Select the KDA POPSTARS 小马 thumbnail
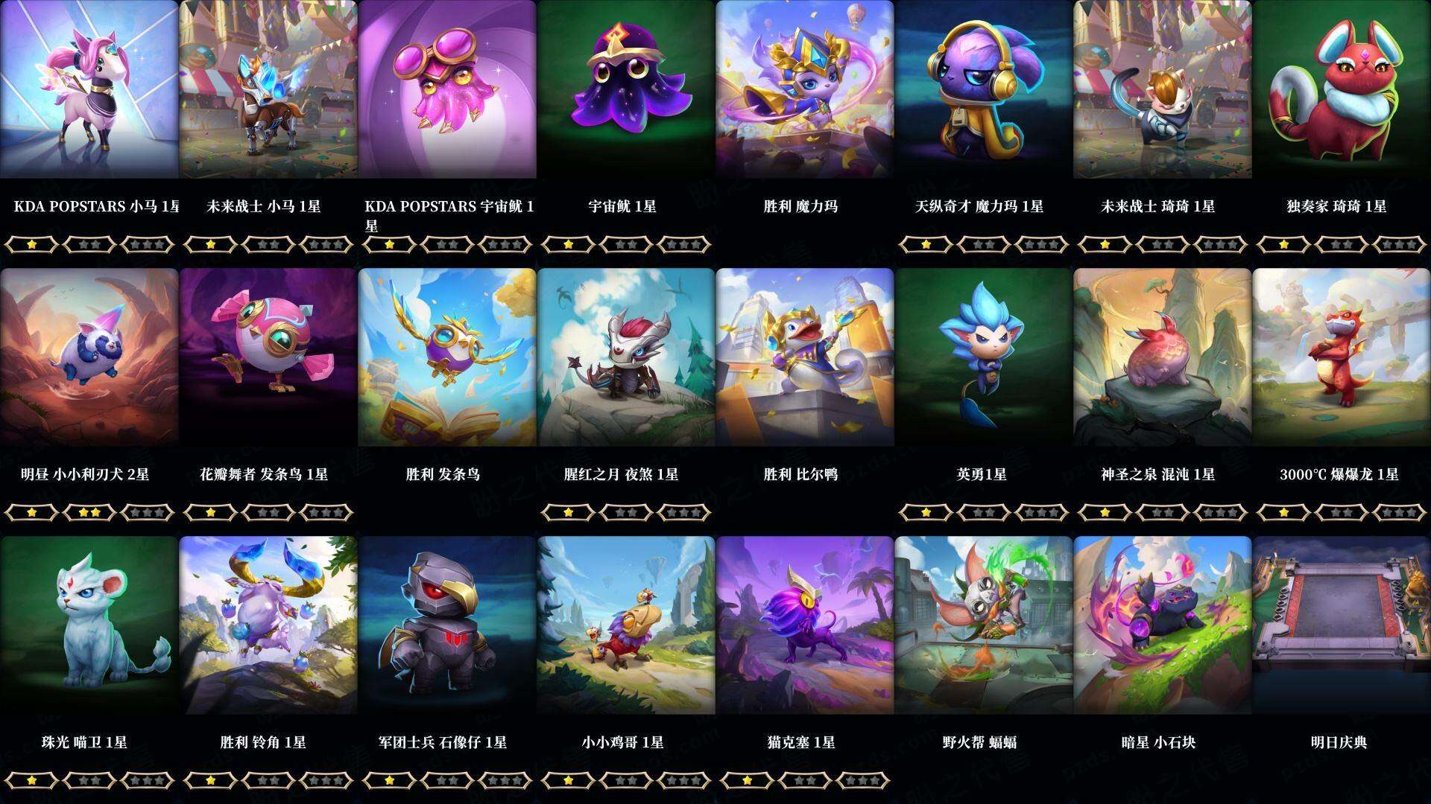This screenshot has height=804, width=1431. coord(89,89)
